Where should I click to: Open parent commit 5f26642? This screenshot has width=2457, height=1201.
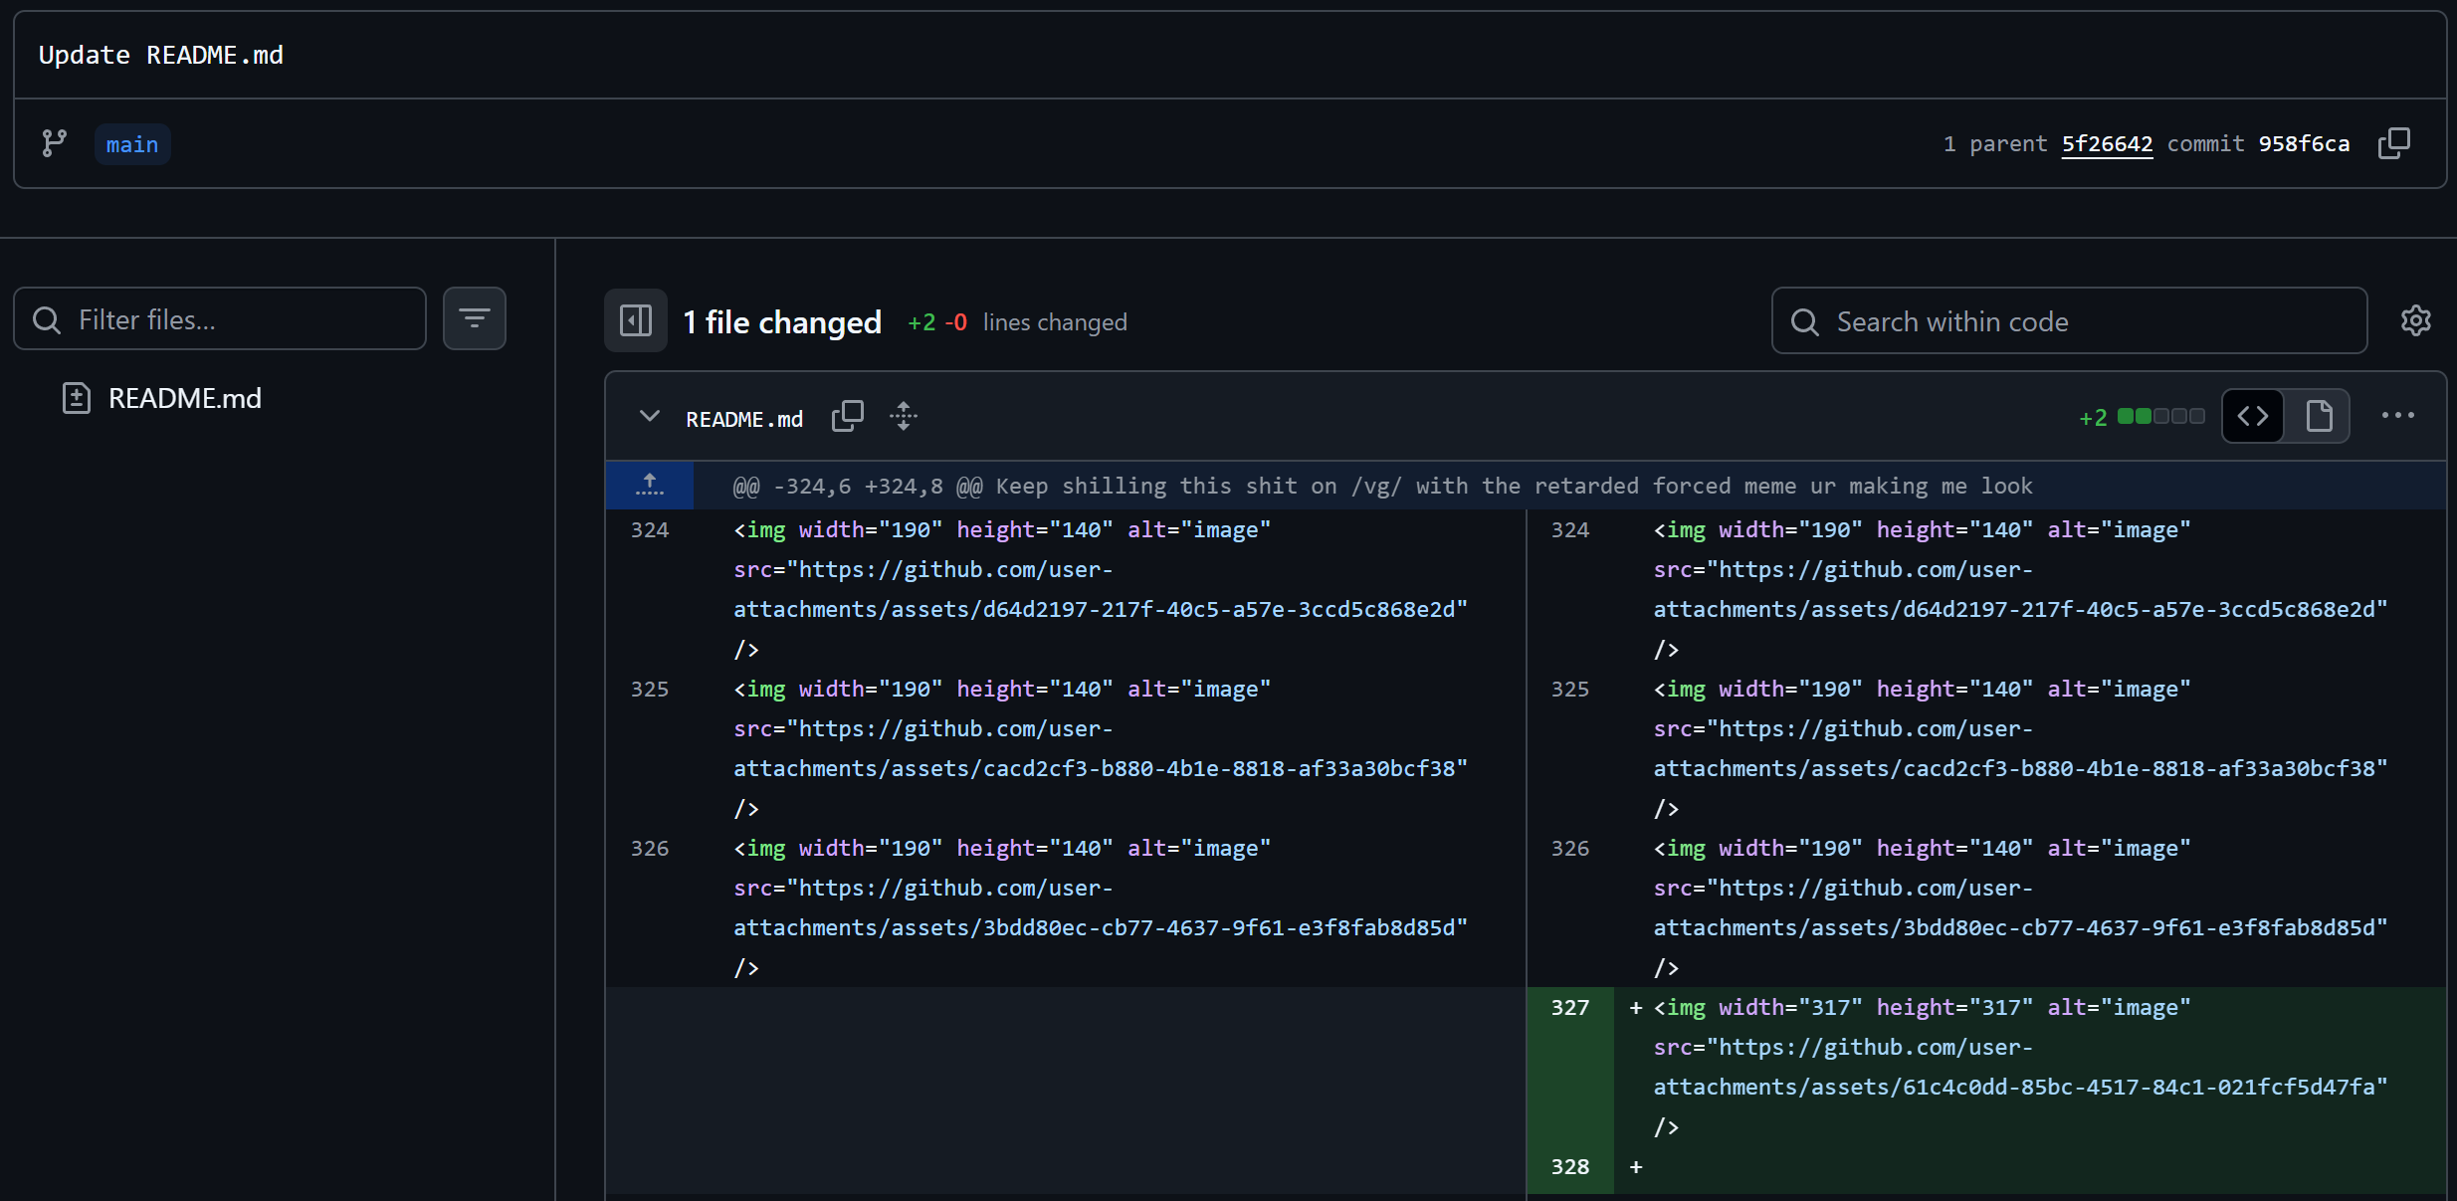point(2106,144)
